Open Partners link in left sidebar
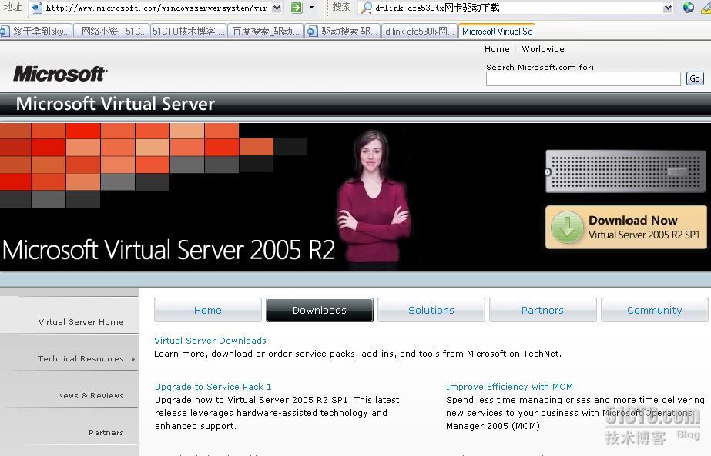Screen dimensions: 711x456 coord(106,432)
